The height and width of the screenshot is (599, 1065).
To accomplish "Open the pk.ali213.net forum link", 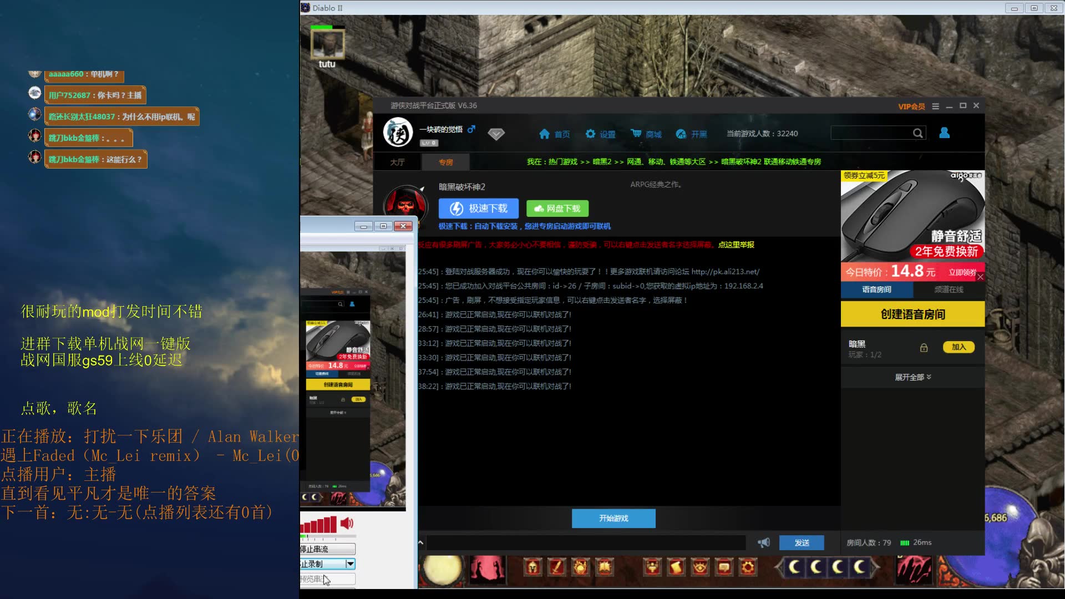I will pos(725,272).
